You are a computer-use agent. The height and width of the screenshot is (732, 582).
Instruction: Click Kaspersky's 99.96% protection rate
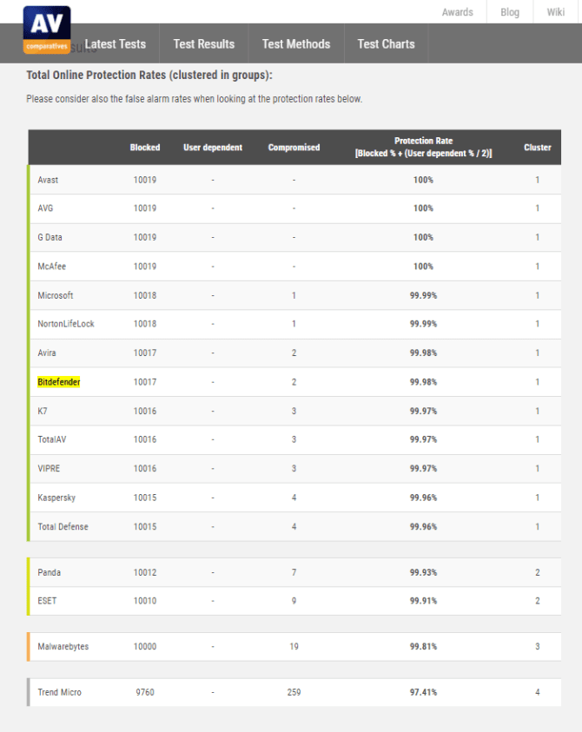pos(423,498)
